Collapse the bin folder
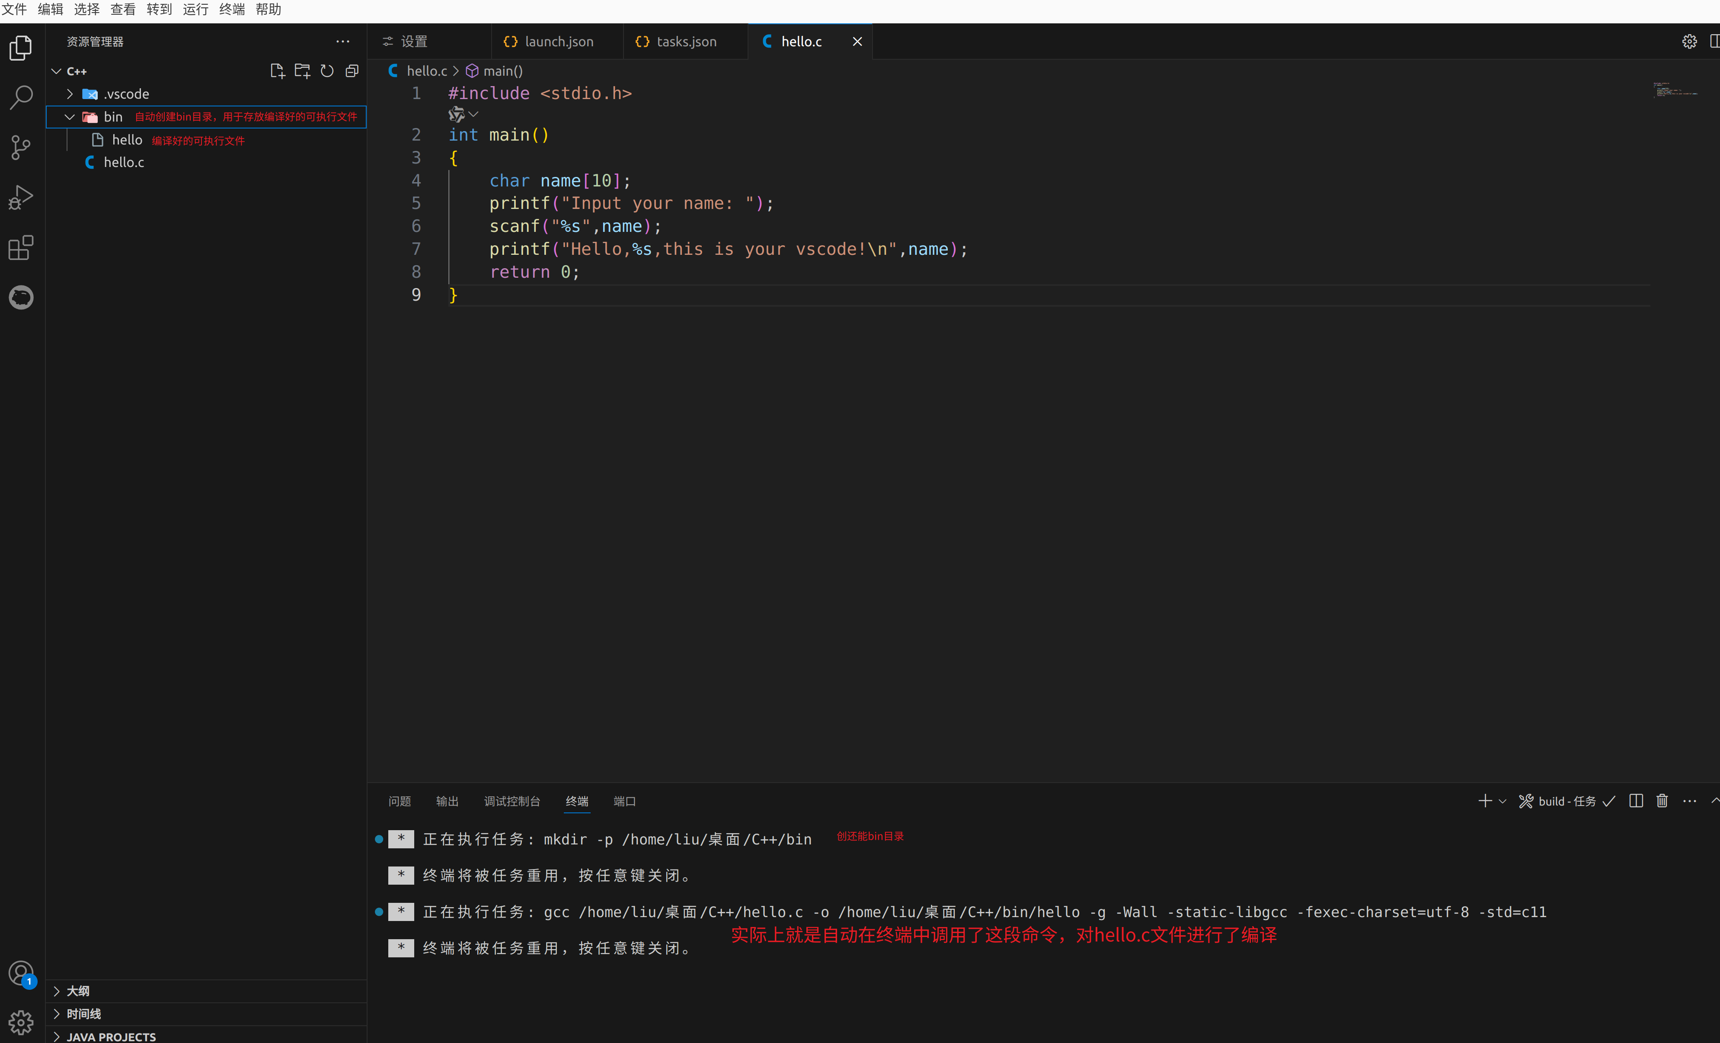The height and width of the screenshot is (1043, 1720). click(70, 117)
